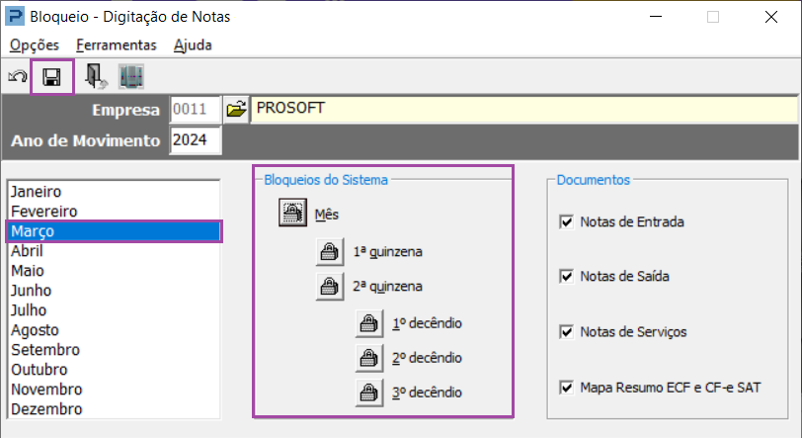Click the application logo in title bar
The image size is (802, 438).
click(14, 17)
